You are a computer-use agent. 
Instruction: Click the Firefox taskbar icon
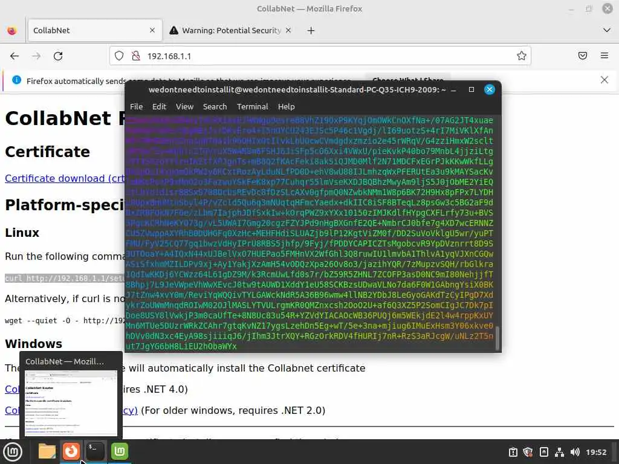pos(71,451)
